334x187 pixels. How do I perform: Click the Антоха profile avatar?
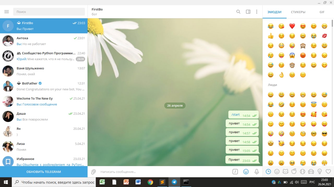tap(8, 41)
